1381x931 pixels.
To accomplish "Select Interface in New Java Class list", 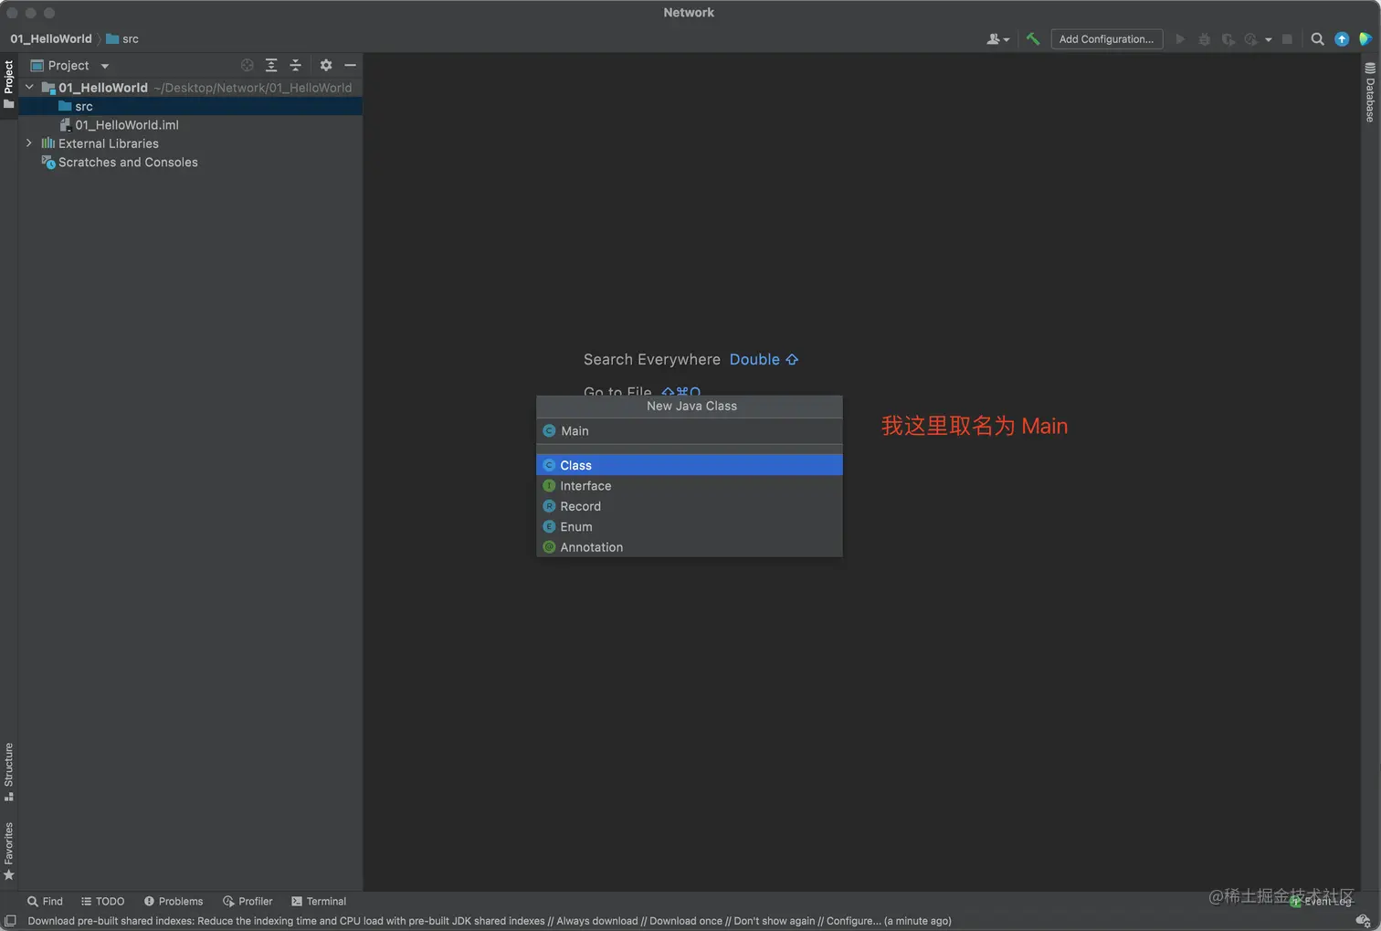I will [x=690, y=486].
